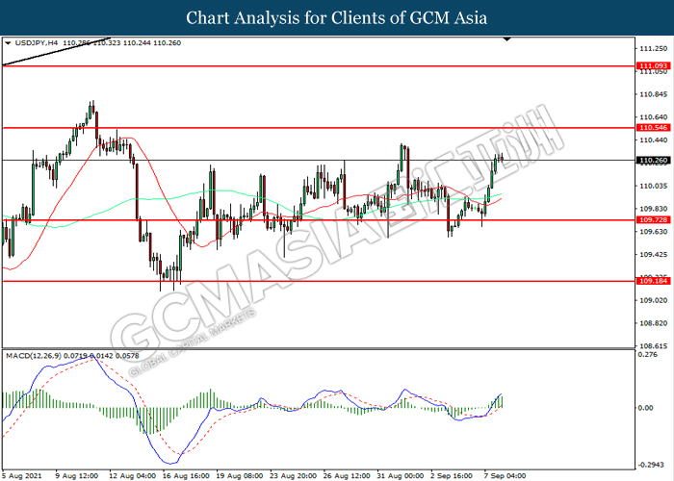Click the 109.830 price axis value

tap(654, 209)
